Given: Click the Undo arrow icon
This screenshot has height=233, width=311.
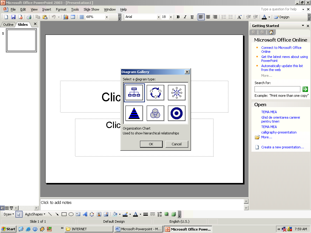Looking at the screenshot, I should pyautogui.click(x=53, y=17).
